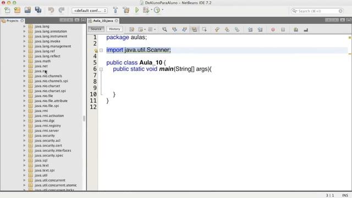Viewport: 352px width, 198px height.
Task: Find previous occurrence icon
Action: (x=174, y=29)
